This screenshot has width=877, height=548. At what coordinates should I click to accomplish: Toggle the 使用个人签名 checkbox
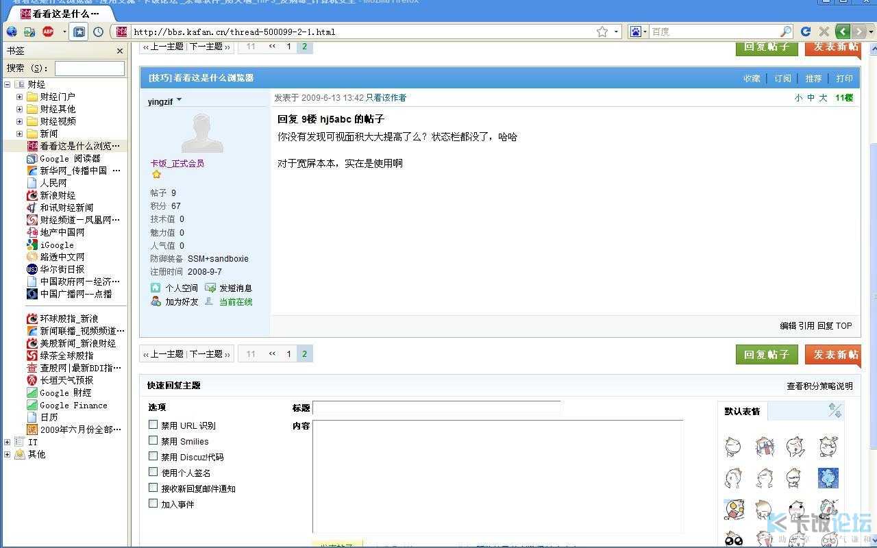click(x=153, y=472)
